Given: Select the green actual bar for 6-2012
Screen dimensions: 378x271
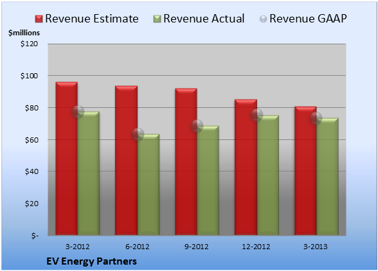Looking at the screenshot, I should [x=148, y=184].
